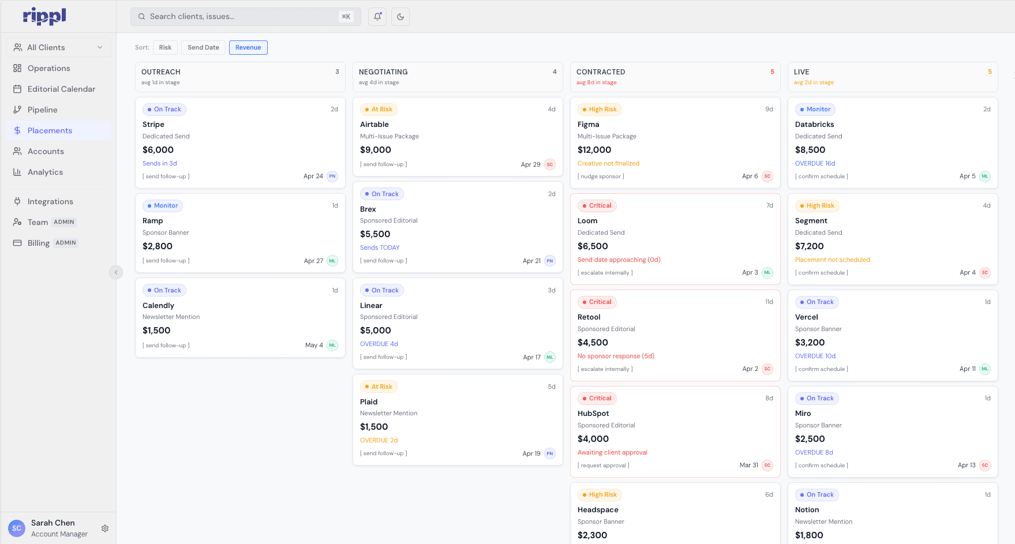Open the notifications bell
Viewport: 1015px width, 544px height.
pyautogui.click(x=377, y=17)
